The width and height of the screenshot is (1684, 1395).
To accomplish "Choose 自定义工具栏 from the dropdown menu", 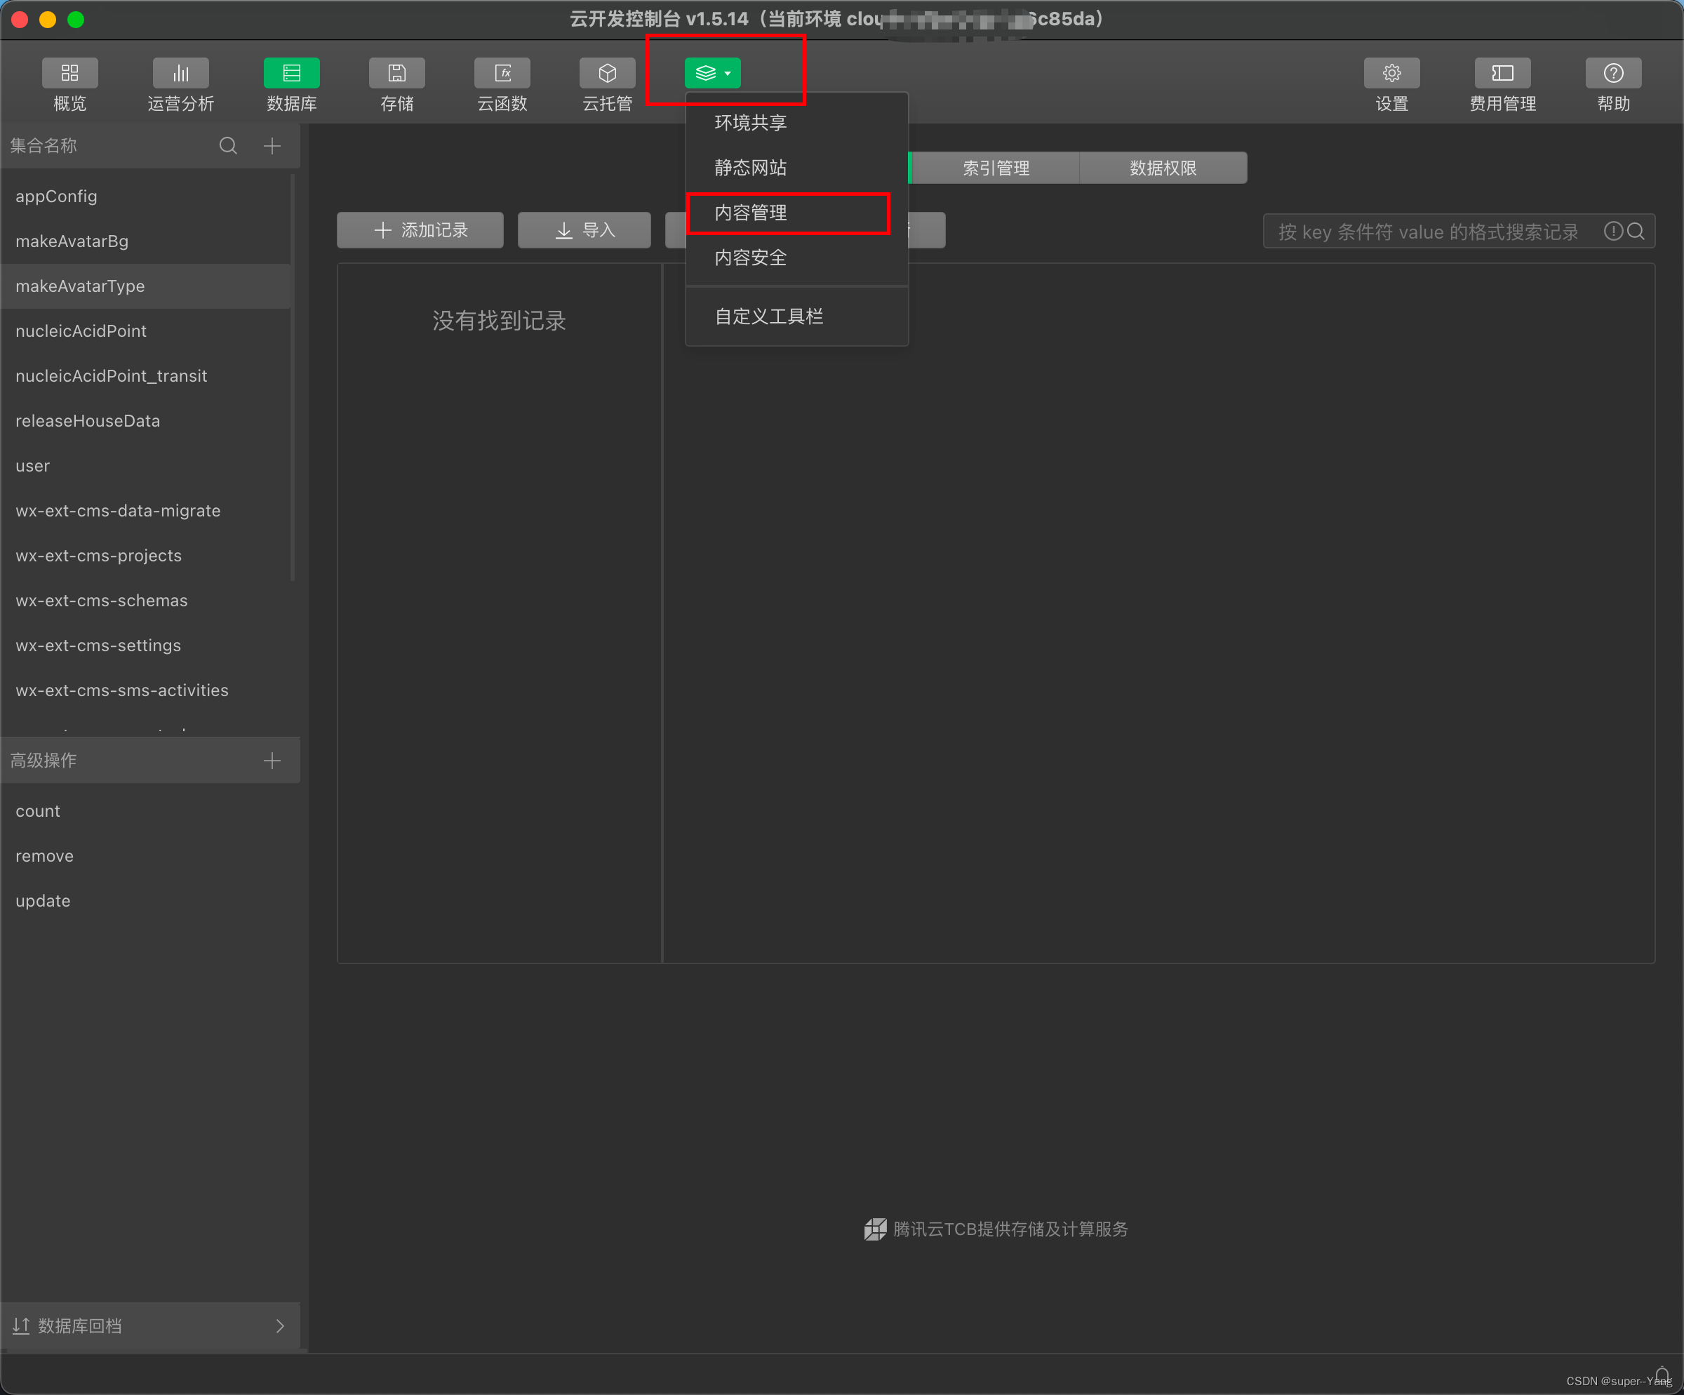I will [x=796, y=316].
